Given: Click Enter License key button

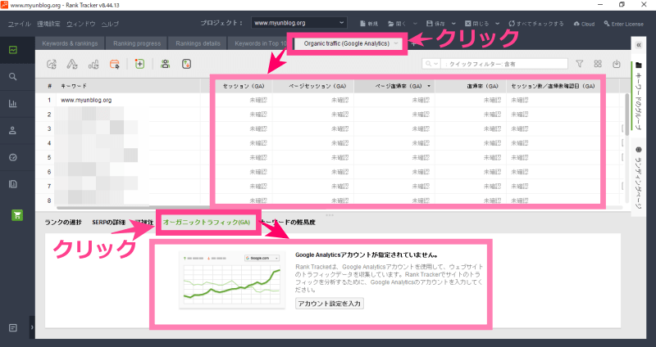Looking at the screenshot, I should tap(623, 24).
